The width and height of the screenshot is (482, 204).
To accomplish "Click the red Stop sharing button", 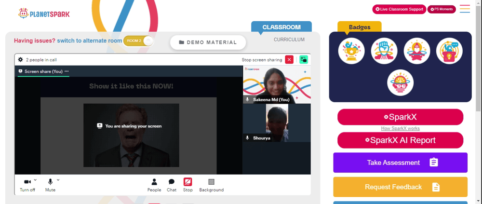I will click(x=188, y=185).
